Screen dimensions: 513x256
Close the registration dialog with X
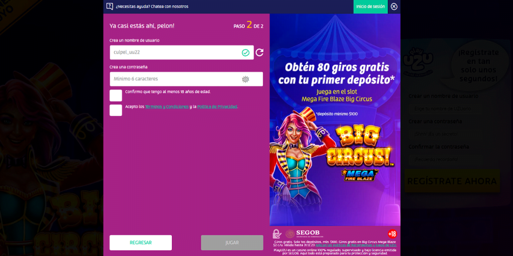coord(394,6)
